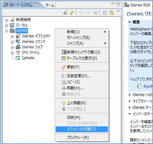
Task: Choose 更新(F) in context menu
Action: (x=82, y=67)
